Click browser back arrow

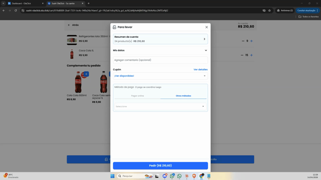tap(4, 11)
